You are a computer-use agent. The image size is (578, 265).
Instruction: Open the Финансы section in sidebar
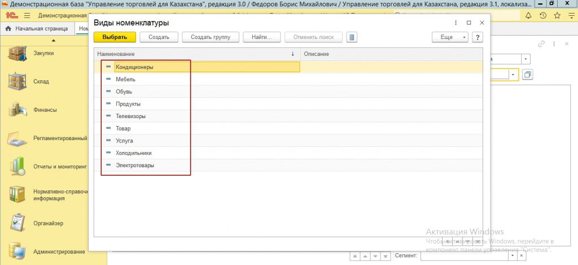click(44, 110)
